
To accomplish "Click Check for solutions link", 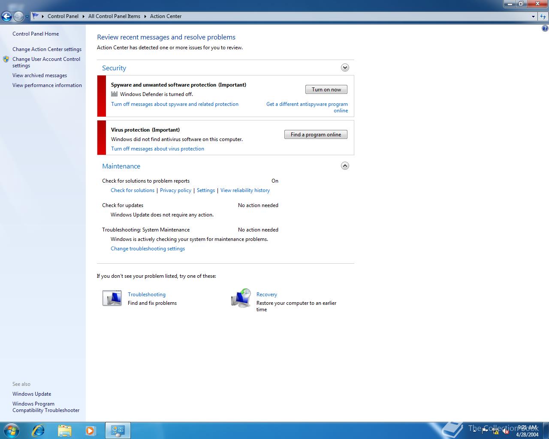I will click(133, 190).
